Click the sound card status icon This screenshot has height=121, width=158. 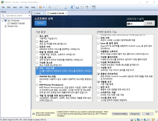pos(145,120)
